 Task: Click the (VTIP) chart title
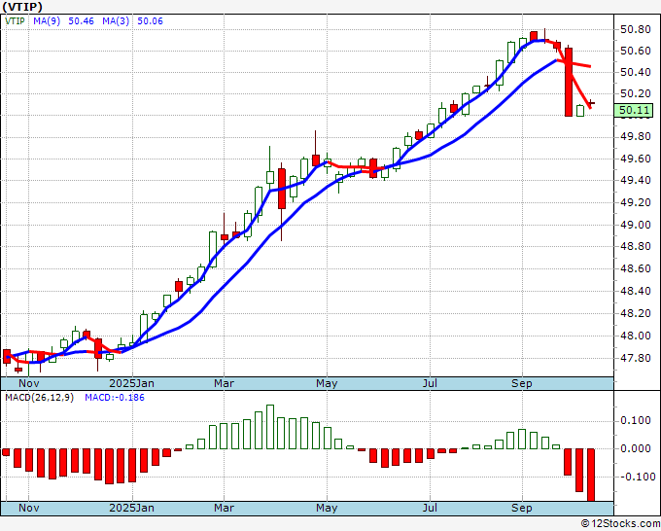click(22, 7)
